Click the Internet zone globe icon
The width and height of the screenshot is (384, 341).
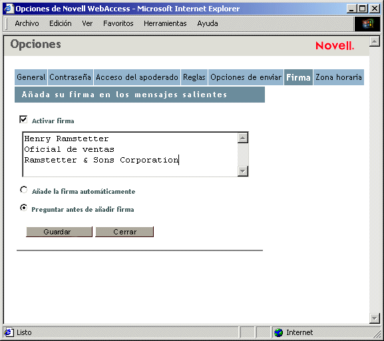(x=278, y=332)
